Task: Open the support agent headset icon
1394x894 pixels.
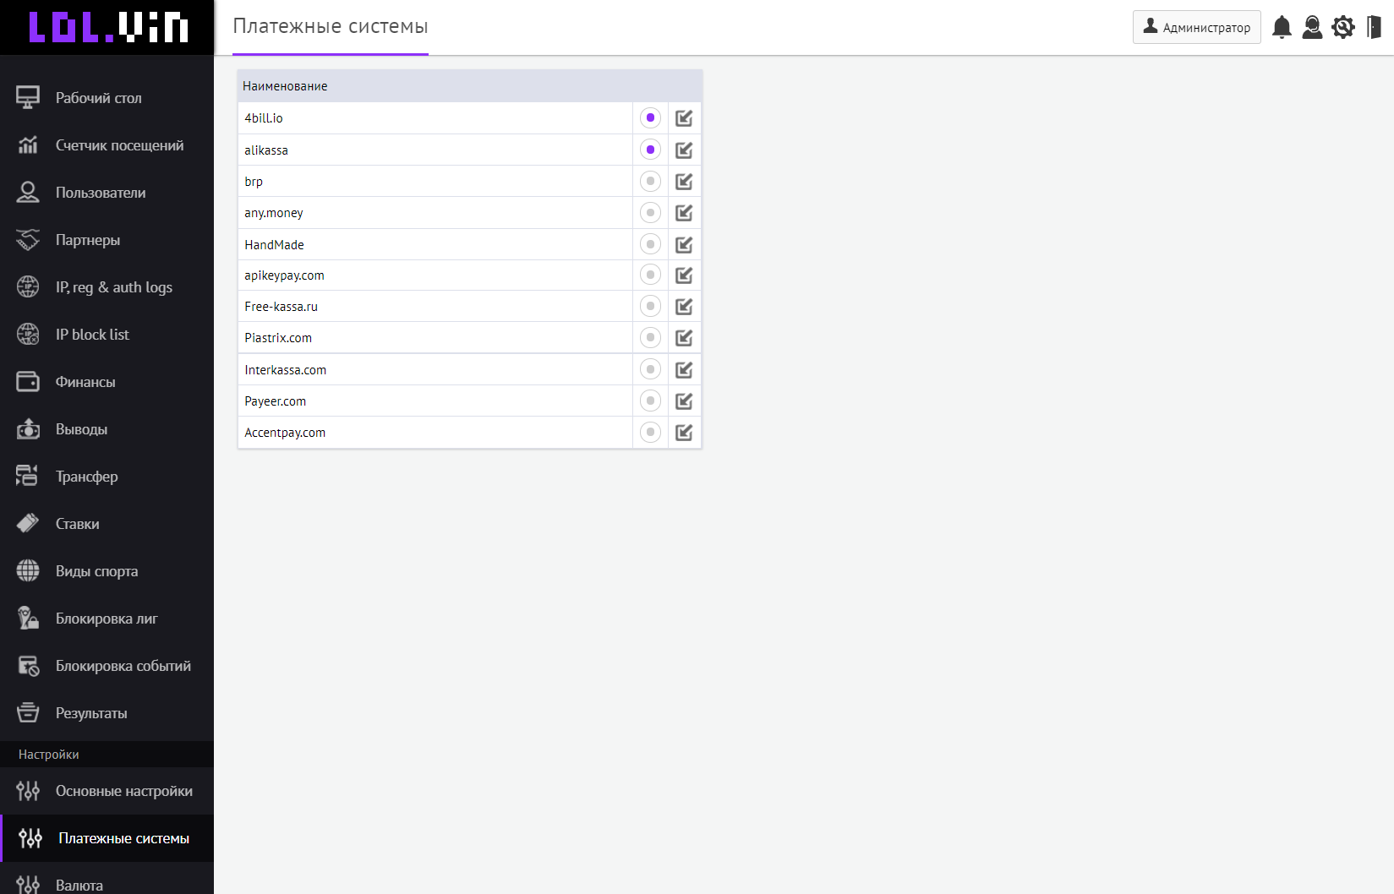Action: (1312, 27)
